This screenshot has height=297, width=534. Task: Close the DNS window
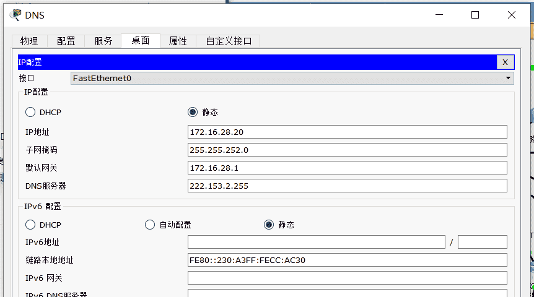[x=512, y=15]
